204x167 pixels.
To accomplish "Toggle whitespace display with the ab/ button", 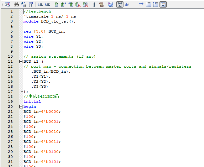I will (x=127, y=4).
